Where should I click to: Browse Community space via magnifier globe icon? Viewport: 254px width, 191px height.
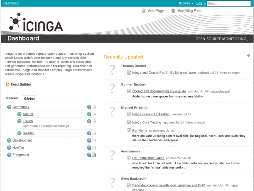pyautogui.click(x=89, y=107)
